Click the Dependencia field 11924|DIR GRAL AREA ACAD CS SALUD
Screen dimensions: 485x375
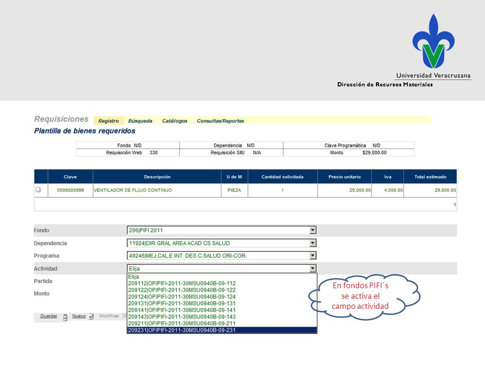point(222,243)
